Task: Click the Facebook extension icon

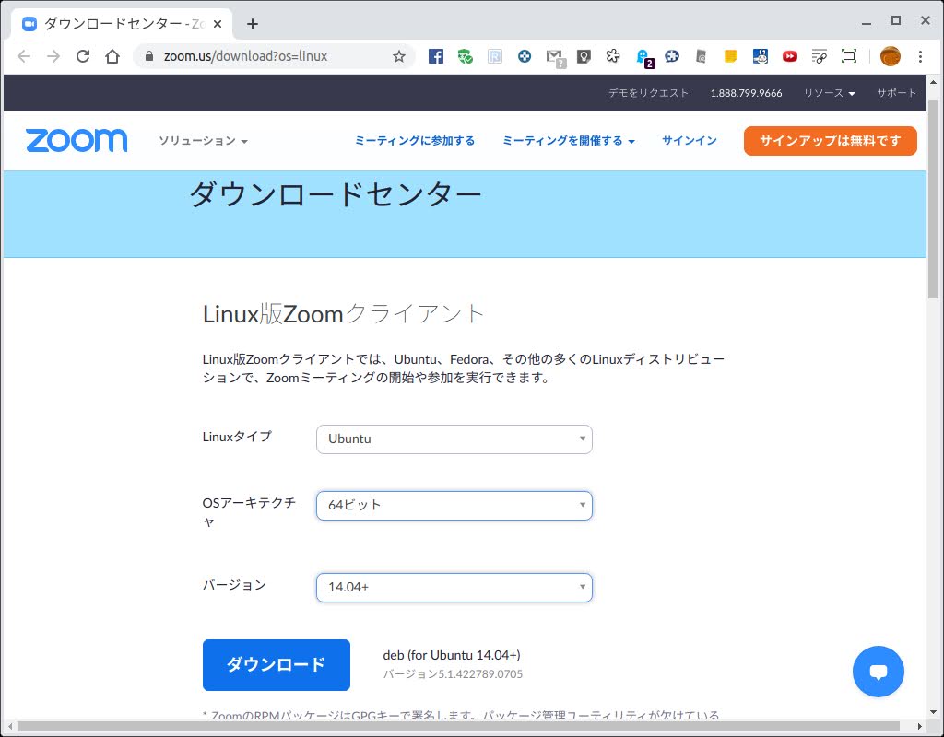Action: point(436,56)
